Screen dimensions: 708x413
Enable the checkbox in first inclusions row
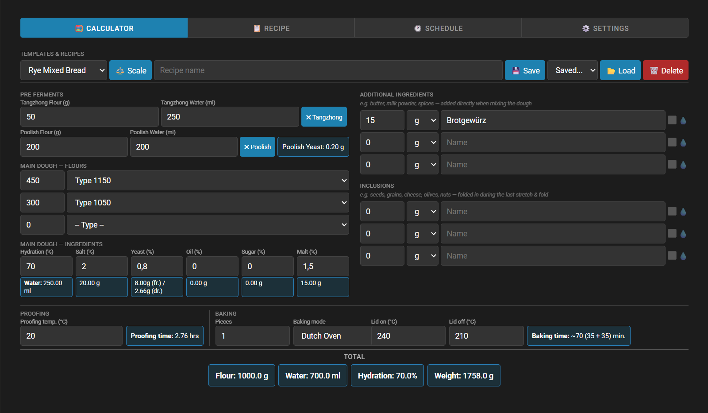pos(672,211)
